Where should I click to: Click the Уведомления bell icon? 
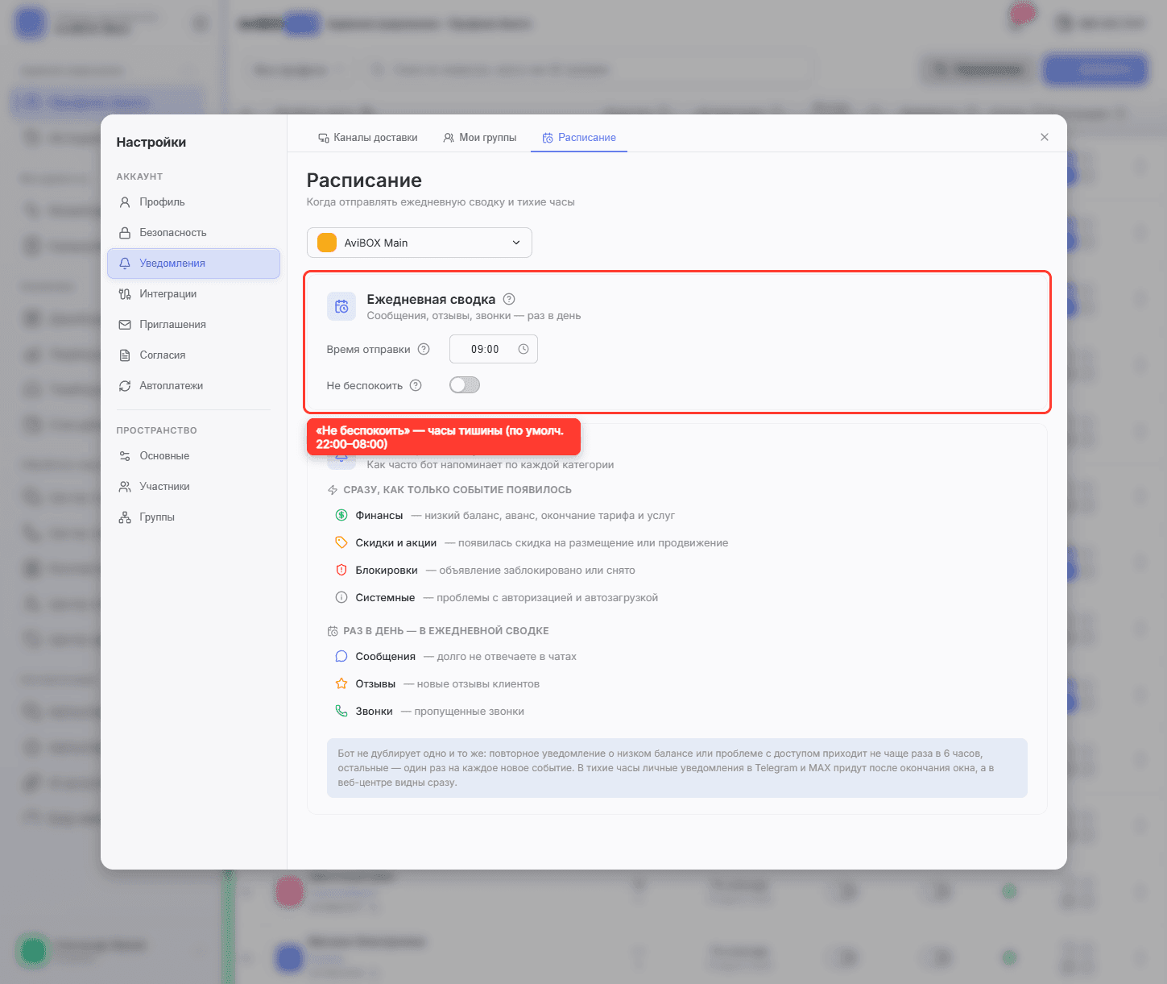click(125, 264)
